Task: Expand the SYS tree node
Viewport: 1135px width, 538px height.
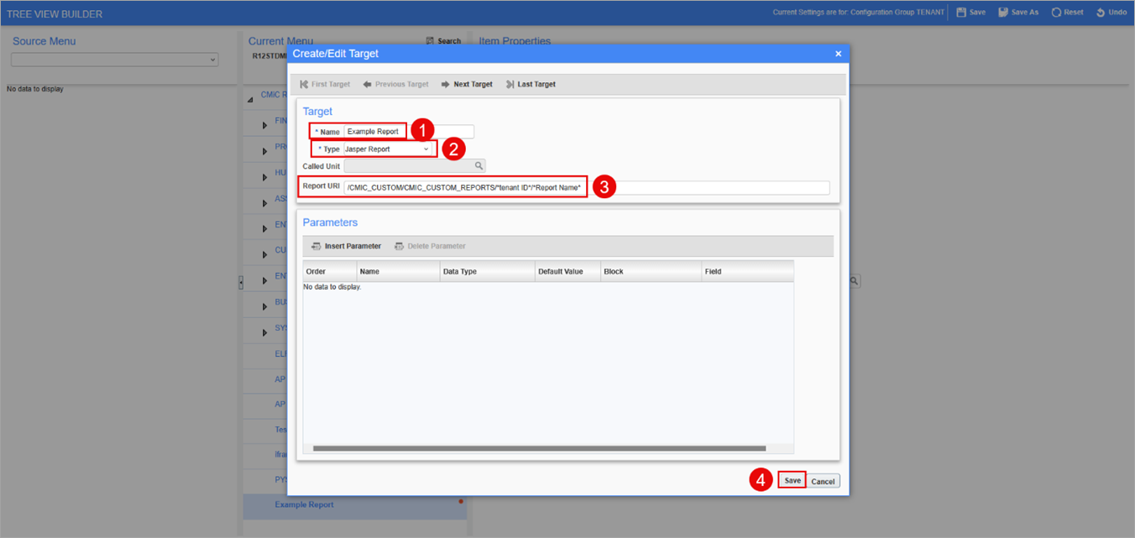Action: point(264,332)
